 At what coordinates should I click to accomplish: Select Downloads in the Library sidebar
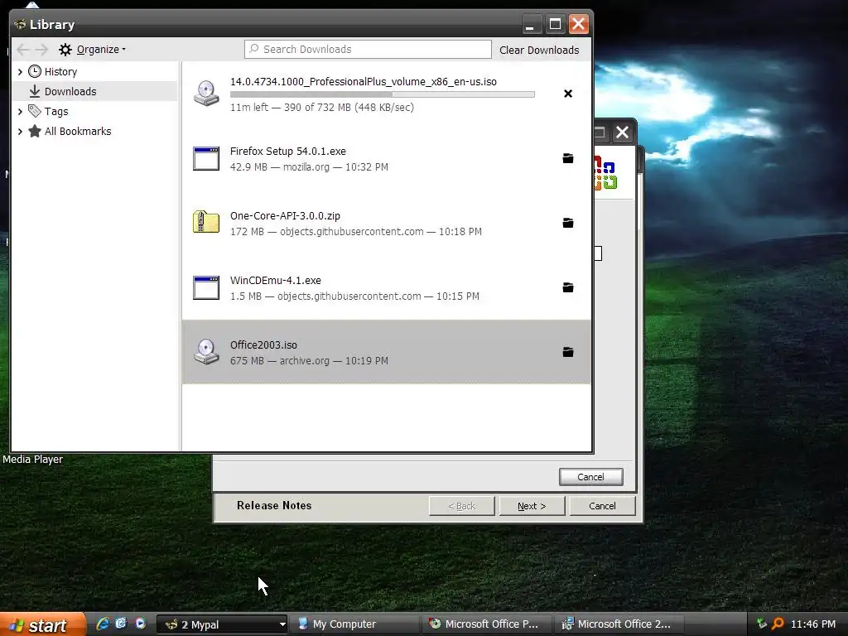[94, 91]
